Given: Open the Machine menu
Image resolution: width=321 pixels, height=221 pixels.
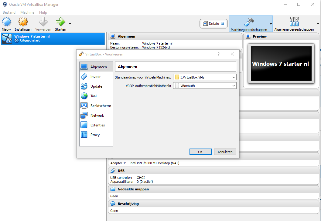Looking at the screenshot, I should (27, 12).
